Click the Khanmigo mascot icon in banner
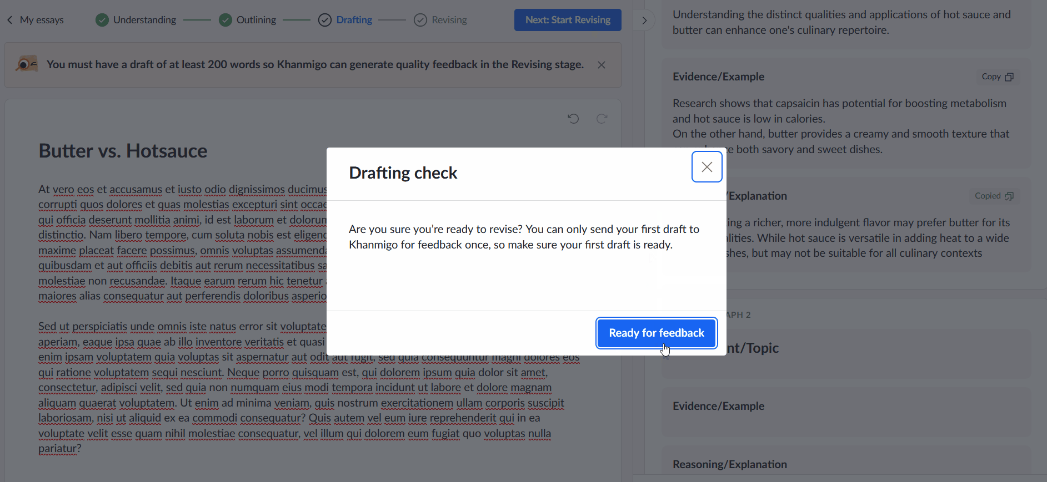 pyautogui.click(x=26, y=64)
